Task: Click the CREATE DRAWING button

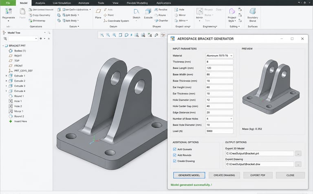Action: [224, 175]
